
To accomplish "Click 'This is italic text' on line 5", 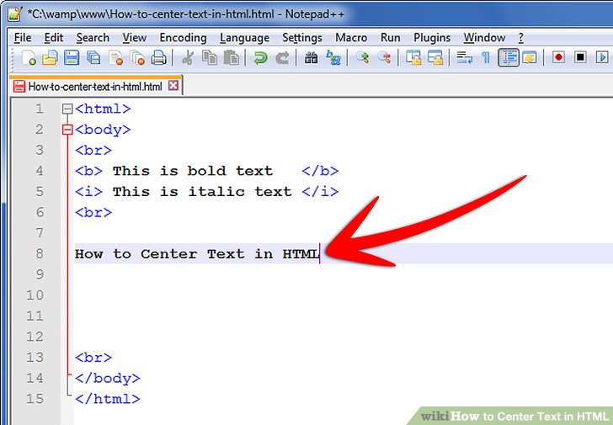I will (x=202, y=191).
